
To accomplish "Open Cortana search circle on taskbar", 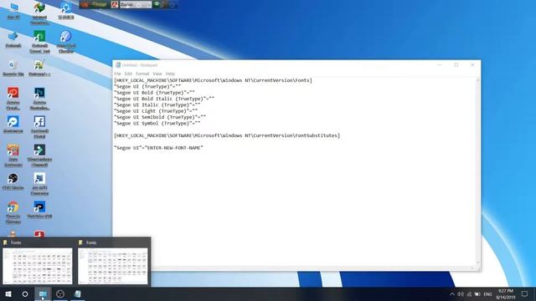I will [25, 293].
